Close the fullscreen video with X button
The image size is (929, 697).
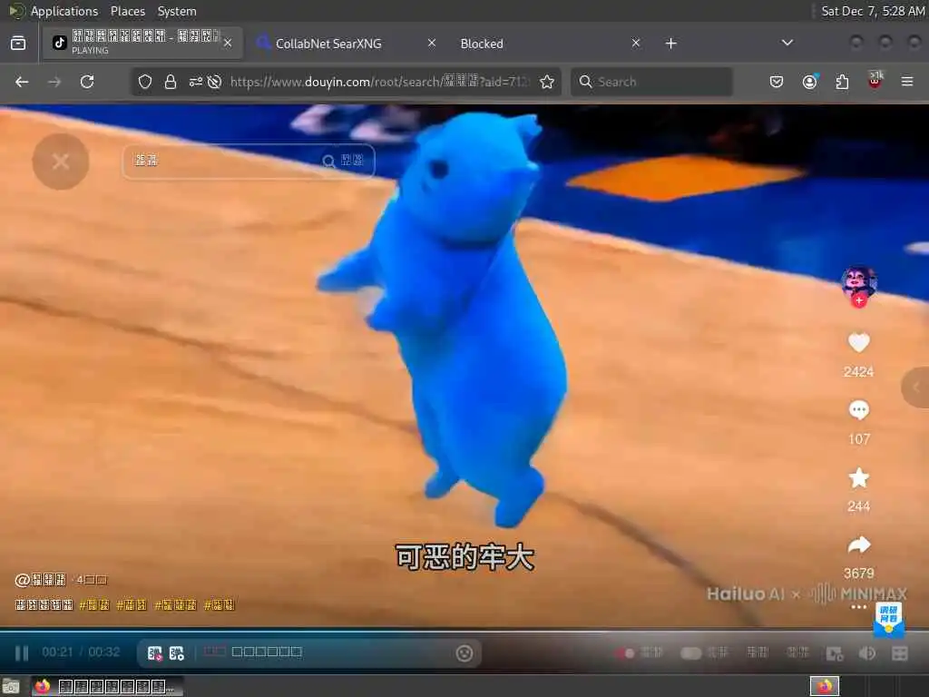pos(61,162)
